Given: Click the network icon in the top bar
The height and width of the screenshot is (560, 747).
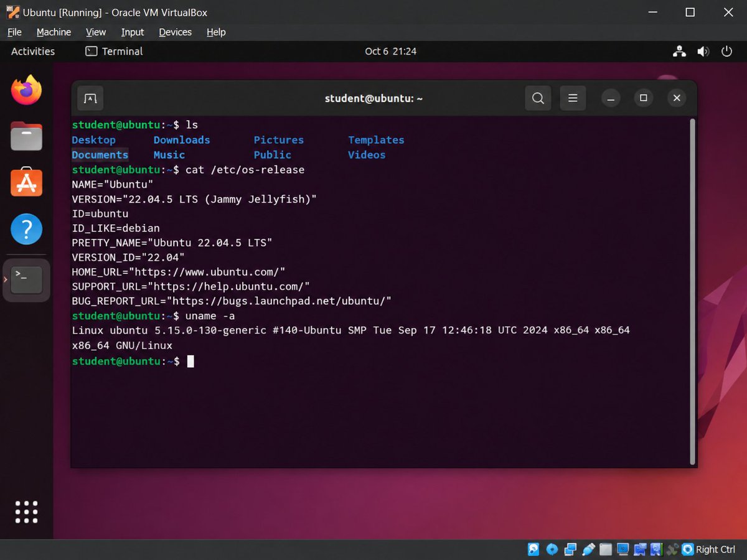Looking at the screenshot, I should pyautogui.click(x=679, y=52).
